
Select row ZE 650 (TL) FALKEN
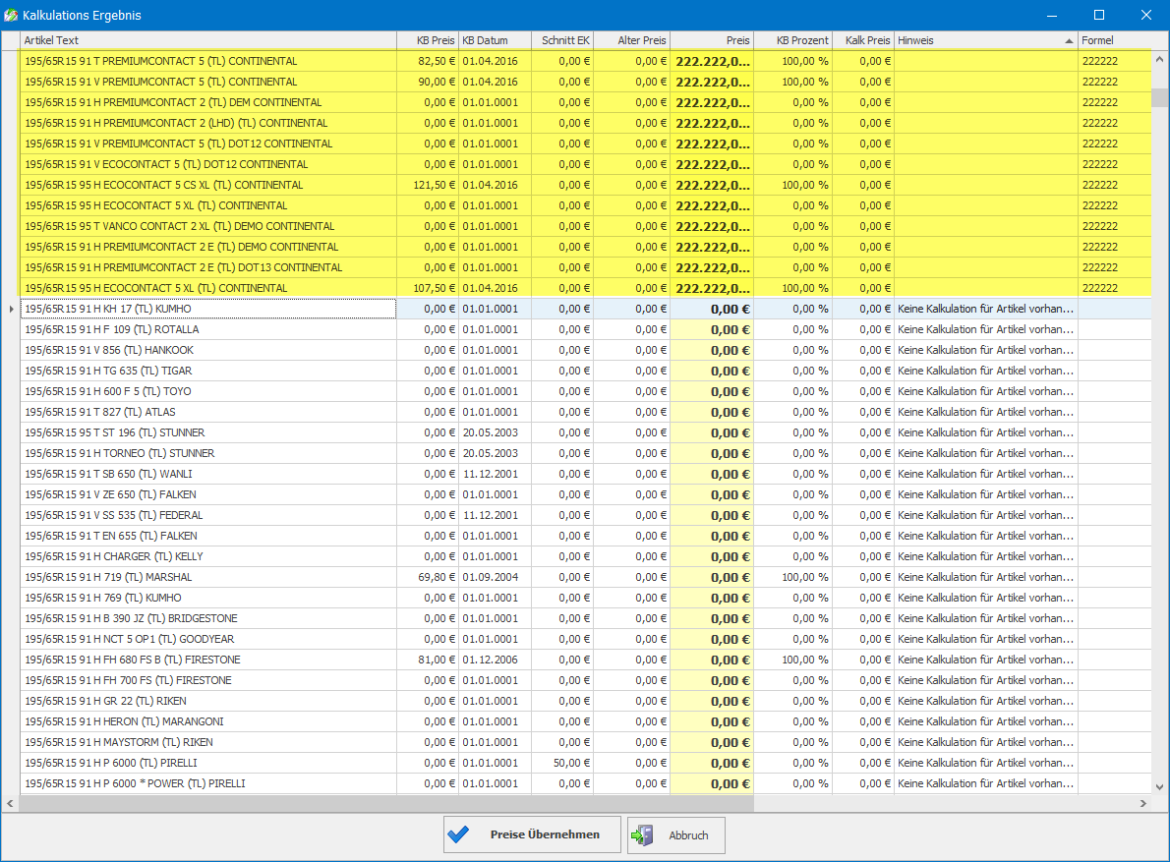586,494
